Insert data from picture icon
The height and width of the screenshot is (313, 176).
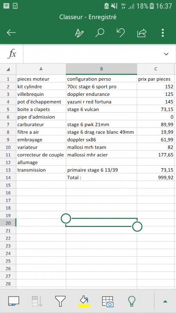coord(108,301)
